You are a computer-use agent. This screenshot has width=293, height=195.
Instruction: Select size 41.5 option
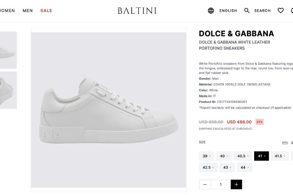click(x=280, y=156)
